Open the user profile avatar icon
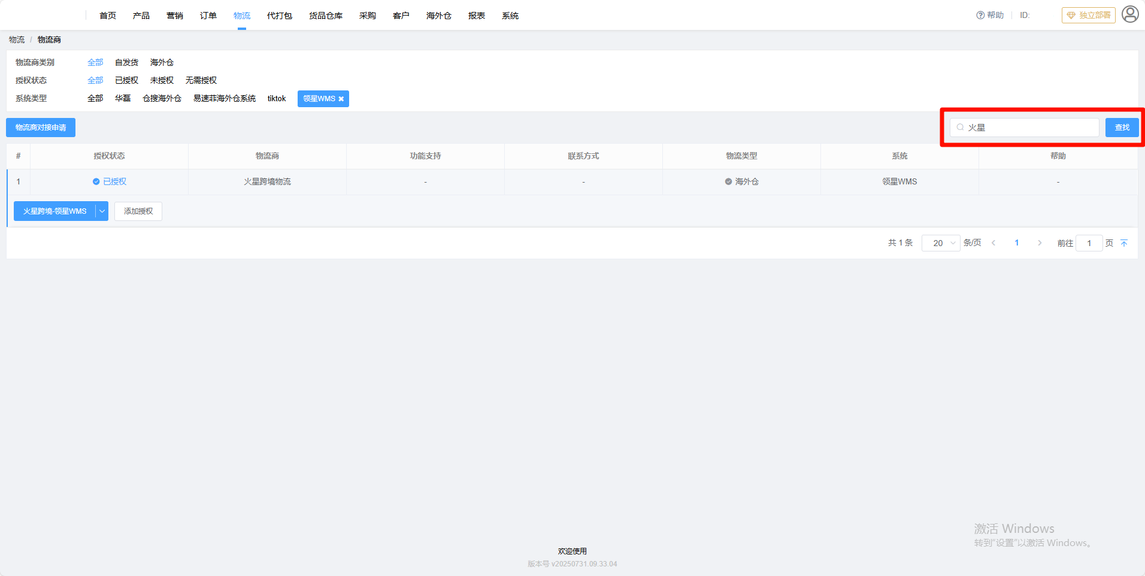1145x576 pixels. pyautogui.click(x=1130, y=14)
